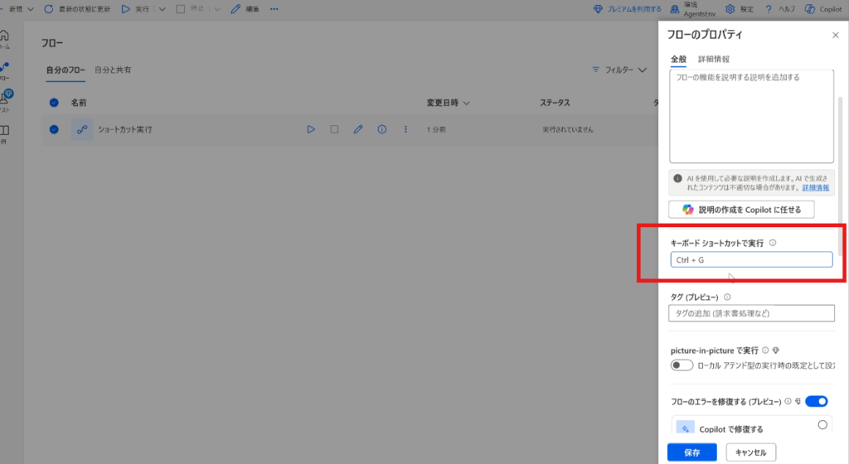Turn off フローのエラーを修復する toggle
Image resolution: width=849 pixels, height=464 pixels.
816,402
